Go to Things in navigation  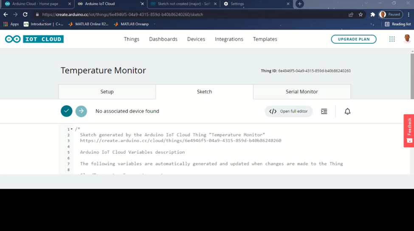132,39
